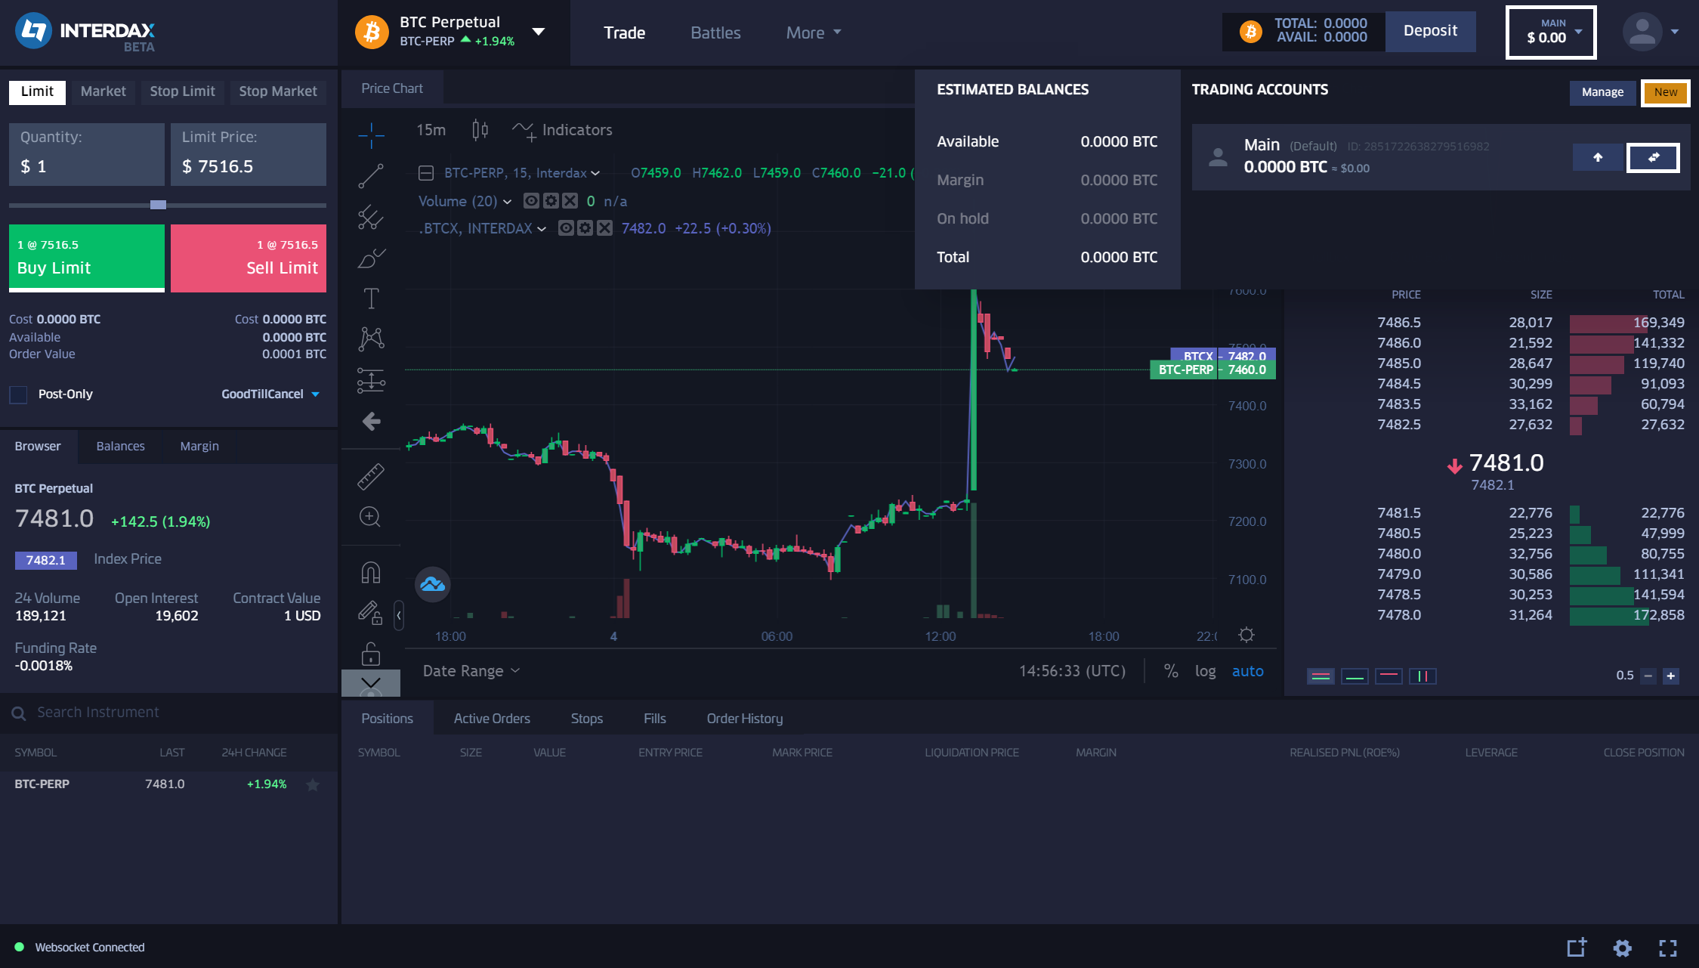Open the settings gear in status bar
The image size is (1699, 968).
pos(1623,948)
